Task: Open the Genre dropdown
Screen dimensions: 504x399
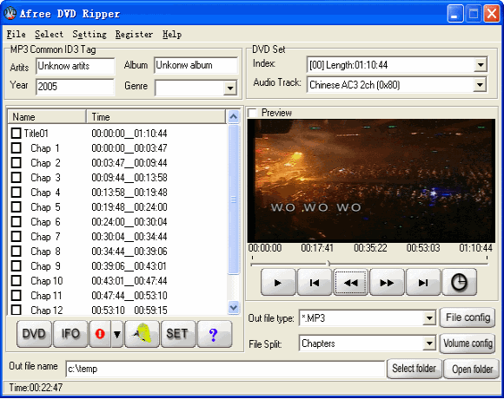Action: 230,88
